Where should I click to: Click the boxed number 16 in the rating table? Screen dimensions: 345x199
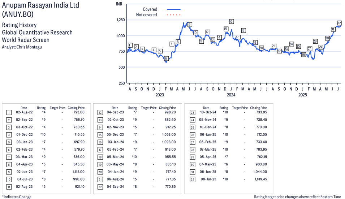[100, 142]
